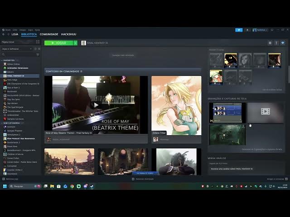The width and height of the screenshot is (290, 217).
Task: Open the dropdown arrow beside JOGAR
Action: 76,43
